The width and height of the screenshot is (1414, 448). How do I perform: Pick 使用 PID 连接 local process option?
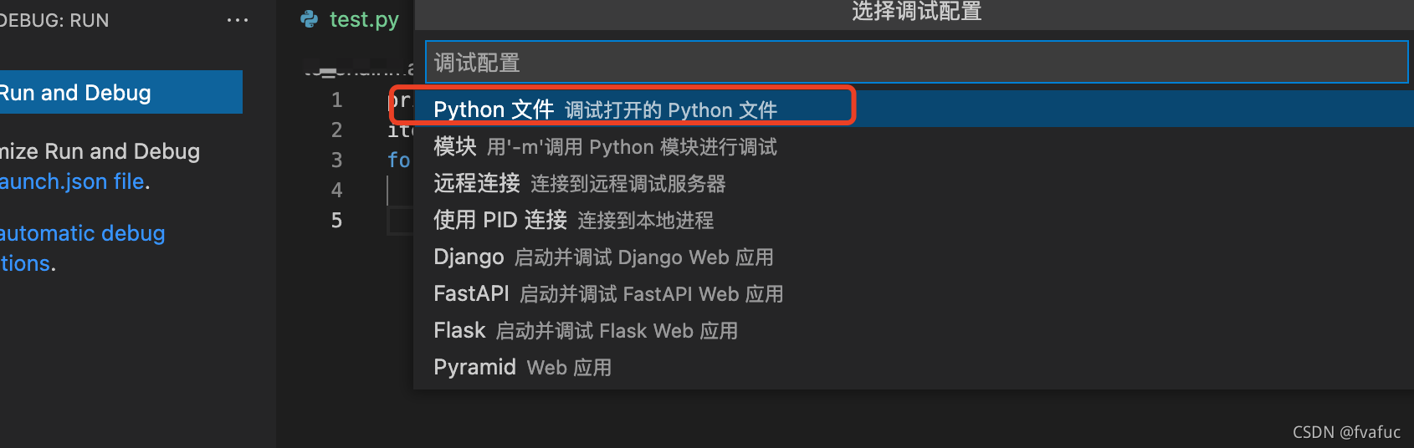[914, 220]
